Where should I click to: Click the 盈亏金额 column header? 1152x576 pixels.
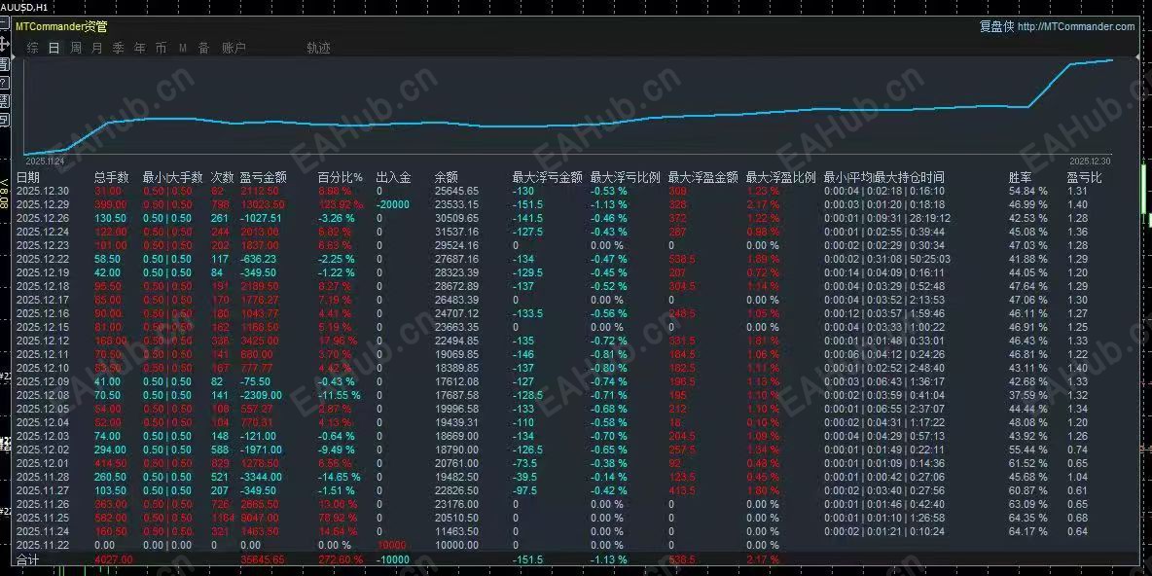click(263, 177)
